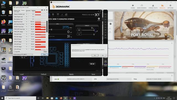Open PCIe Slot Power sensor dropdown
The width and height of the screenshot is (177, 100).
(x=27, y=34)
